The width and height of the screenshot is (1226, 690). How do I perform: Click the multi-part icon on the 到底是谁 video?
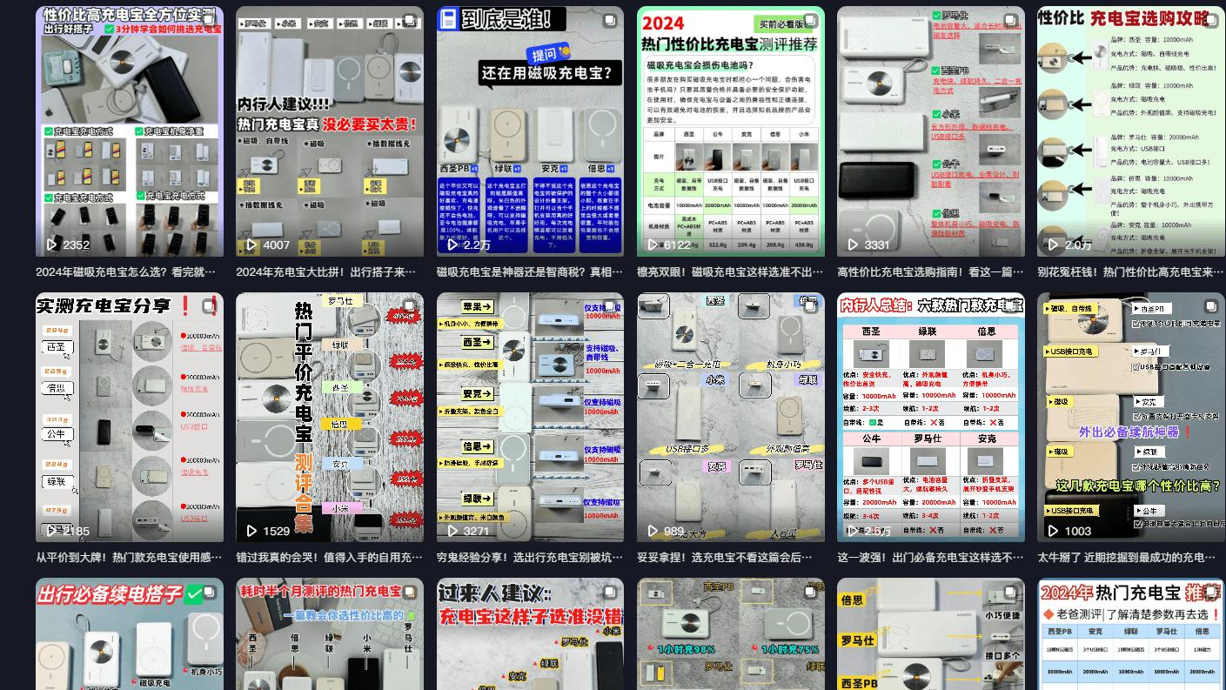pyautogui.click(x=609, y=21)
